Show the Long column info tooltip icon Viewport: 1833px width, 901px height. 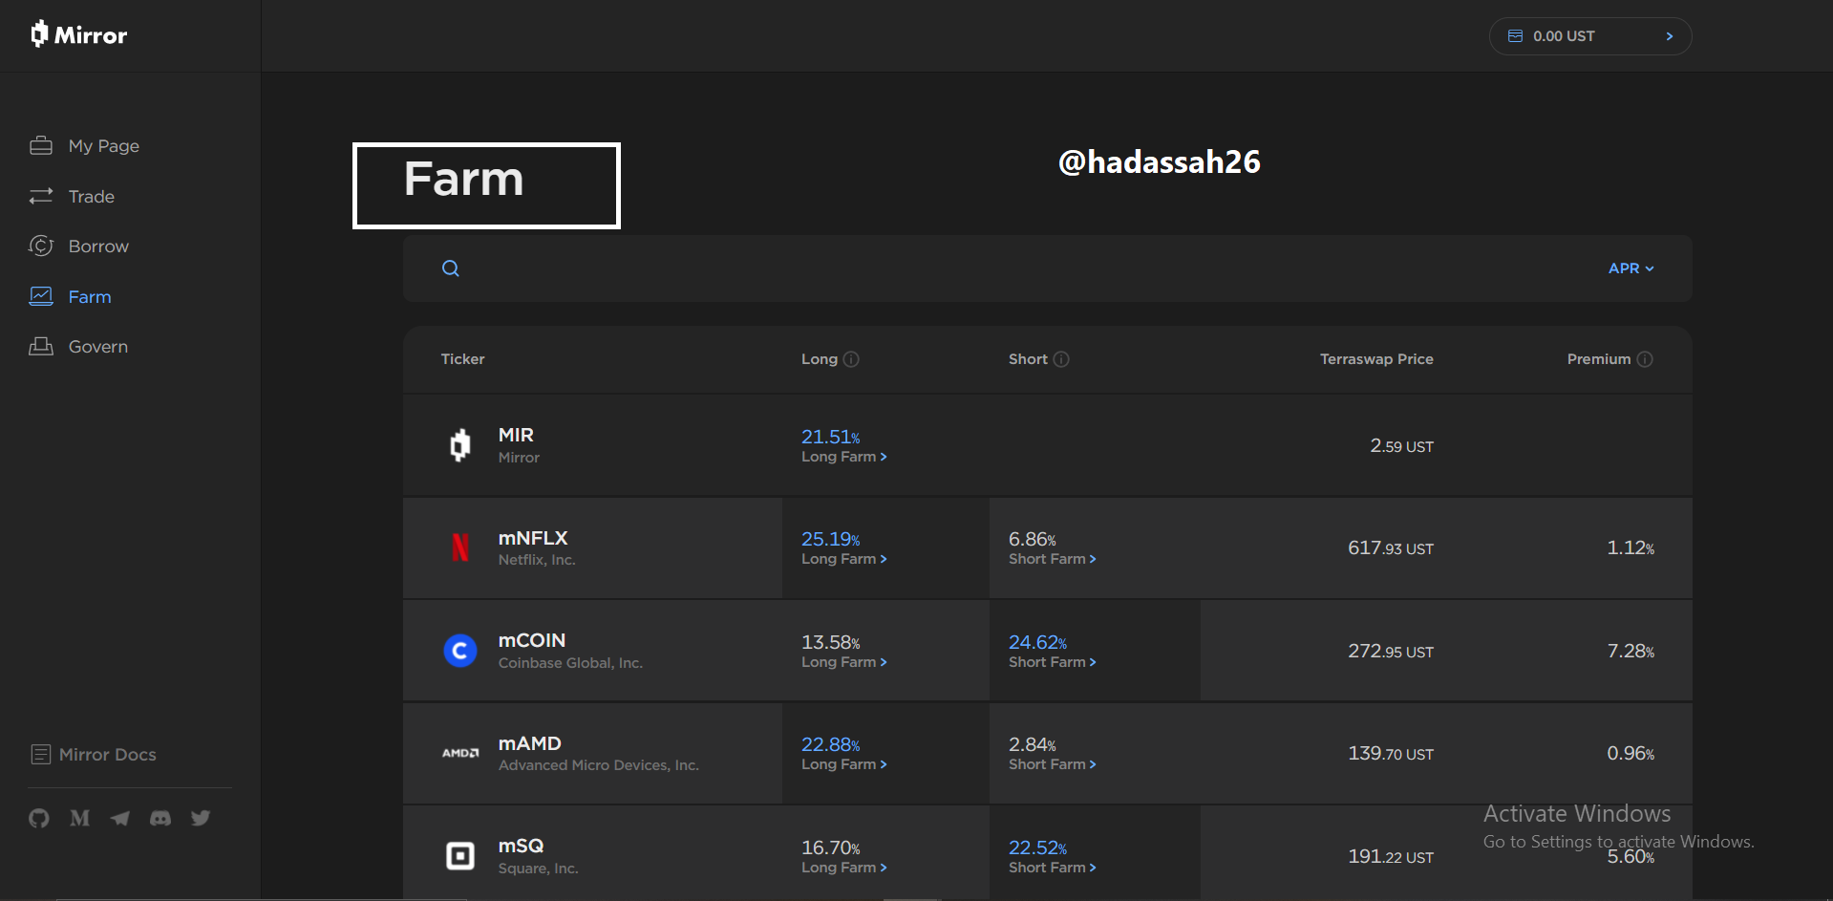[x=851, y=359]
